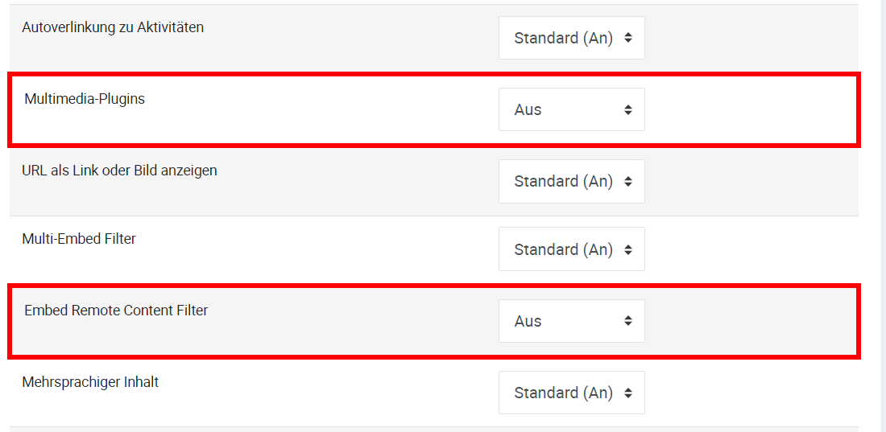Click the URL als Link oder Bild anzeigen label

[x=119, y=171]
